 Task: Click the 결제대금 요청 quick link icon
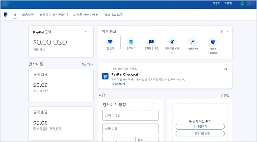pos(151,41)
